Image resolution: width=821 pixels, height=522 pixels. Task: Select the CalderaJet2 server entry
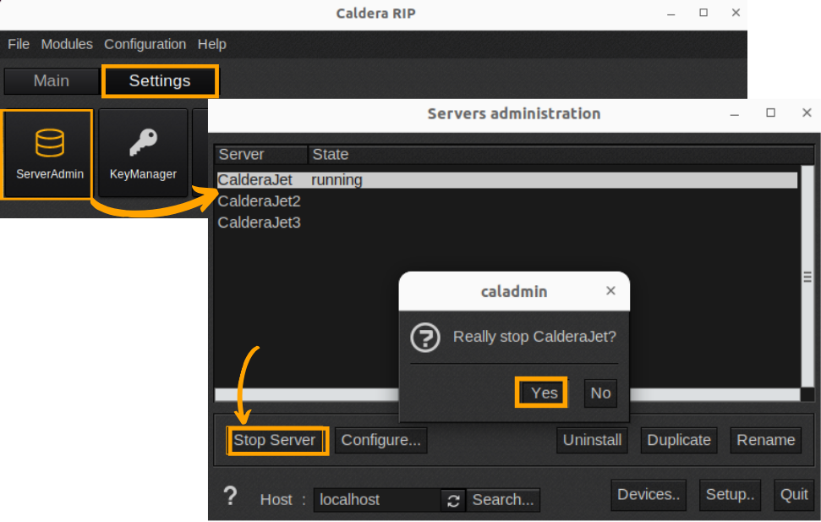(259, 201)
